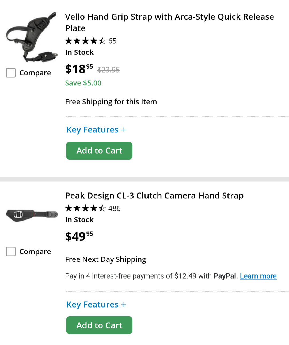Click the Free Next Day Shipping text
Screen dimensions: 289x345
click(106, 259)
